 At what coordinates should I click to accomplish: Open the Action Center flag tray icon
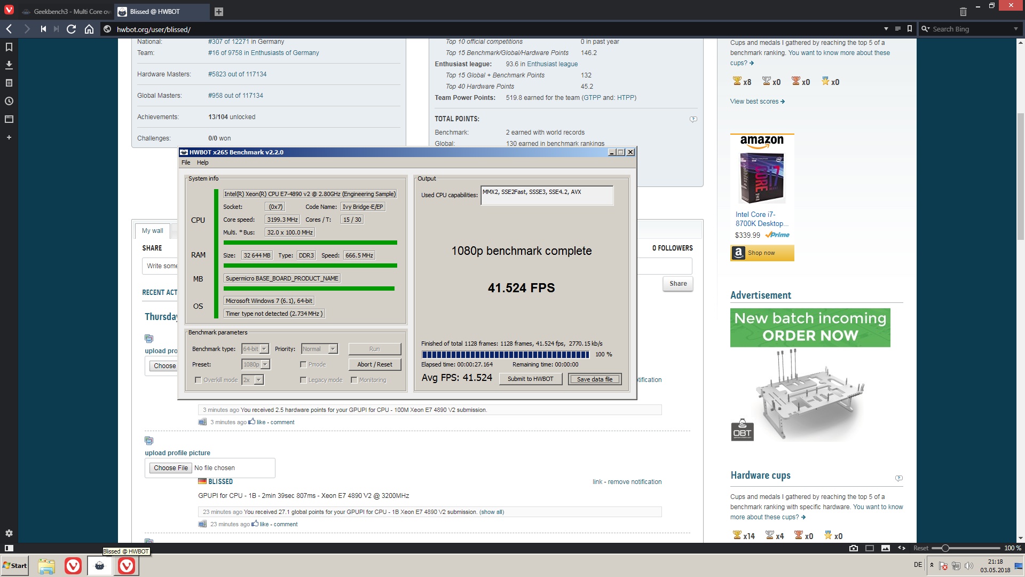943,565
